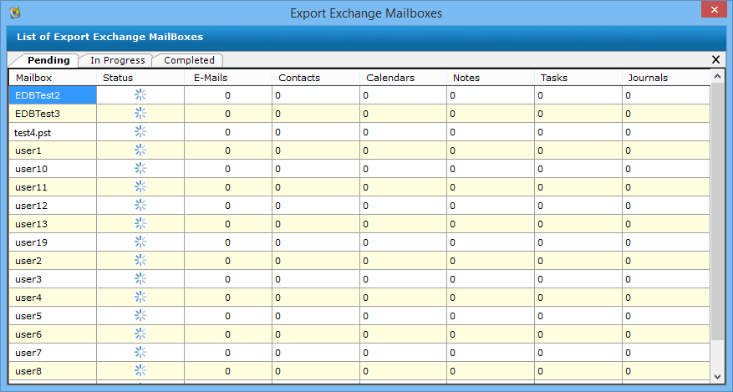Select the test4.pst mailbox
The height and width of the screenshot is (392, 733).
point(53,132)
